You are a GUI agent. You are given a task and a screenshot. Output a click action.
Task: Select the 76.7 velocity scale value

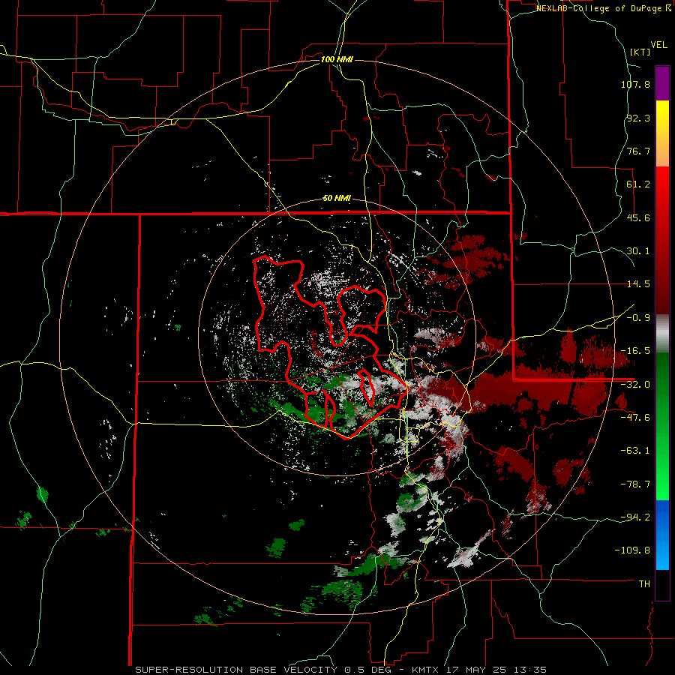point(638,151)
